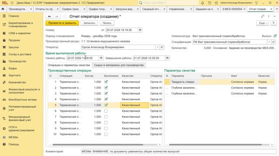Close the Отчет оператора form
The image size is (279, 156).
coord(275,16)
